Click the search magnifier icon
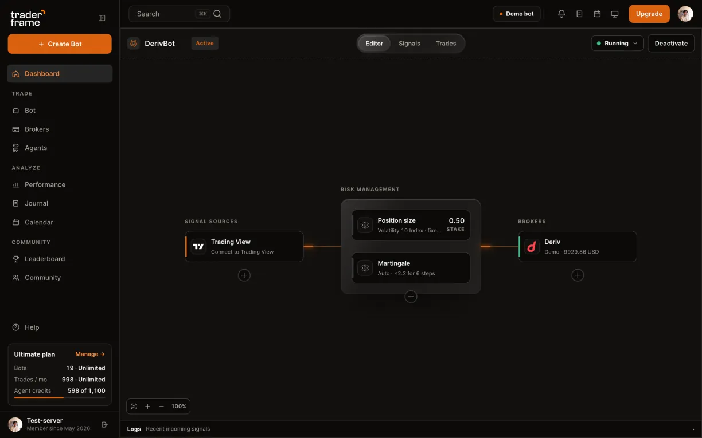The image size is (702, 438). [x=217, y=14]
